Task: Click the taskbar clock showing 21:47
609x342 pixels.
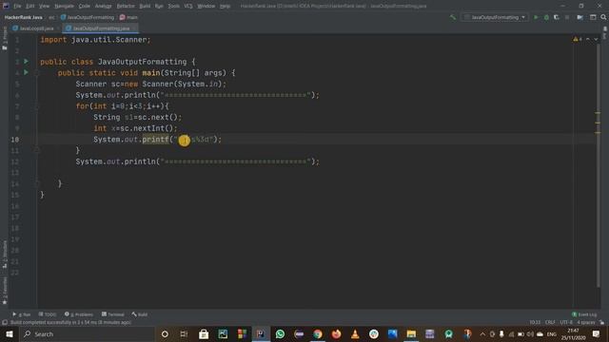Action: tap(573, 333)
